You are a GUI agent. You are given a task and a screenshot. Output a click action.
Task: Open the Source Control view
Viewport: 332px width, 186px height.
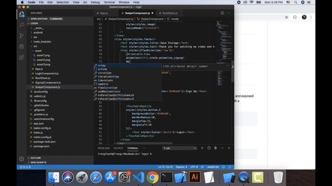[x=22, y=36]
